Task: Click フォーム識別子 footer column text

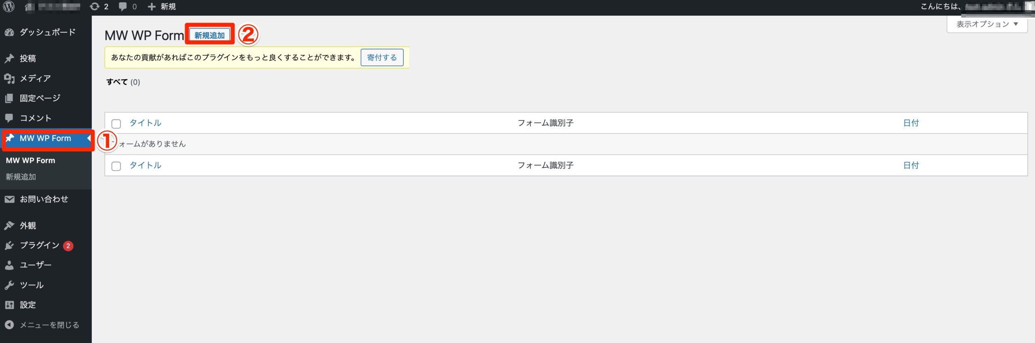Action: [545, 165]
